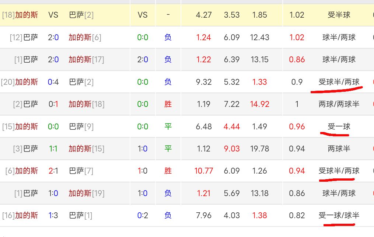Click the 0:4 full-time score
This screenshot has height=237, width=374.
click(x=53, y=82)
